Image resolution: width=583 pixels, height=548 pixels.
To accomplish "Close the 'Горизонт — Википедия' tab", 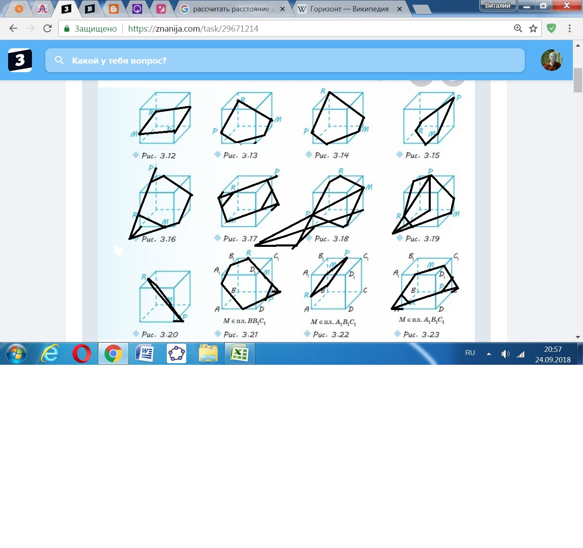I will tap(400, 9).
